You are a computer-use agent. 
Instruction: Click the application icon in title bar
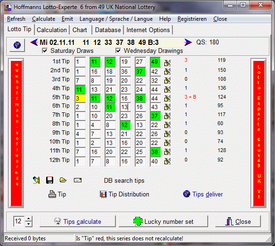point(8,8)
